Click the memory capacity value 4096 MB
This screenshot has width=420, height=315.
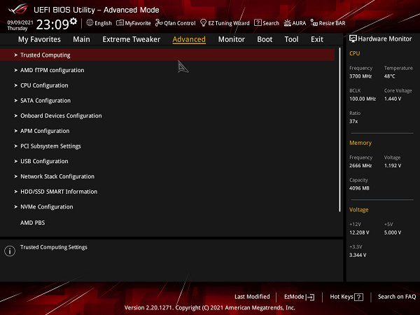tap(359, 188)
